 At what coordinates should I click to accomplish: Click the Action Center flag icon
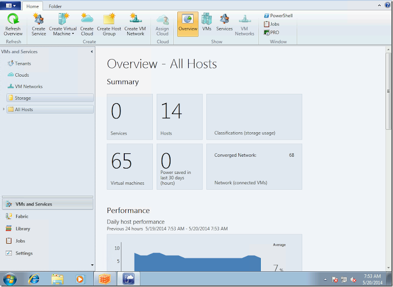pos(335,279)
